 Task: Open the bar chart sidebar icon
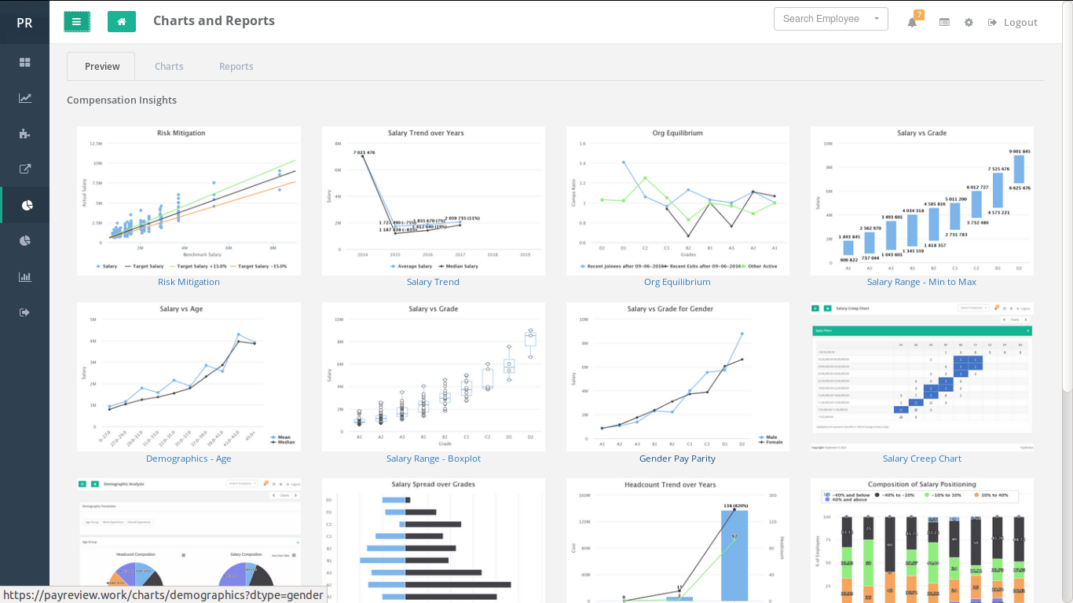point(25,276)
